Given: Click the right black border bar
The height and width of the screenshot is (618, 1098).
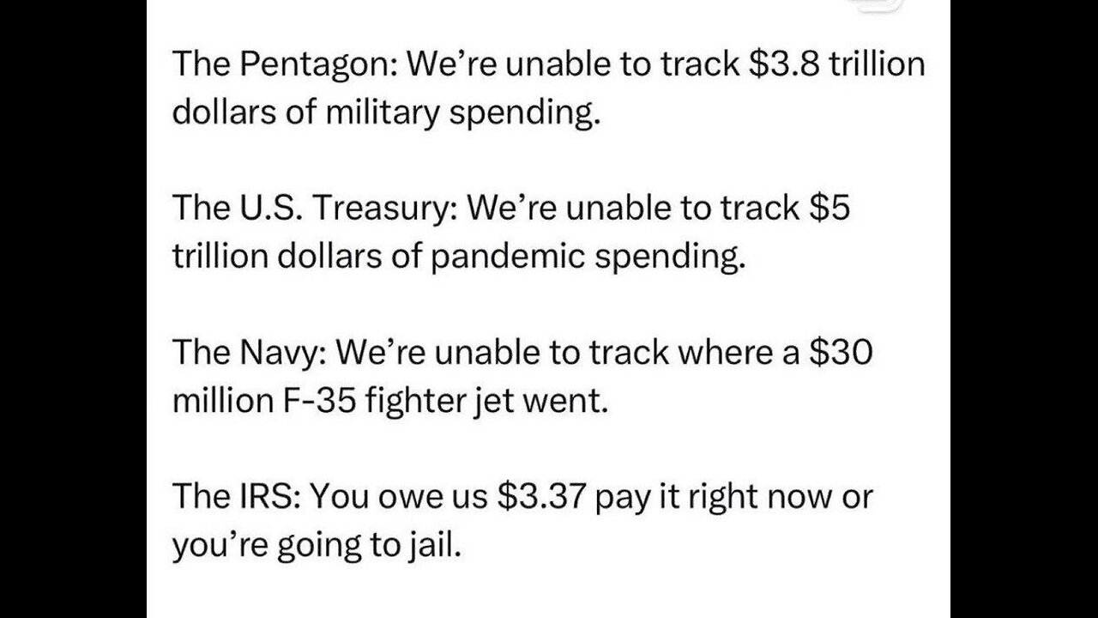Looking at the screenshot, I should [x=1024, y=309].
